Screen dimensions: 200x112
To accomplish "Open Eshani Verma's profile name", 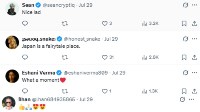I will [39, 73].
